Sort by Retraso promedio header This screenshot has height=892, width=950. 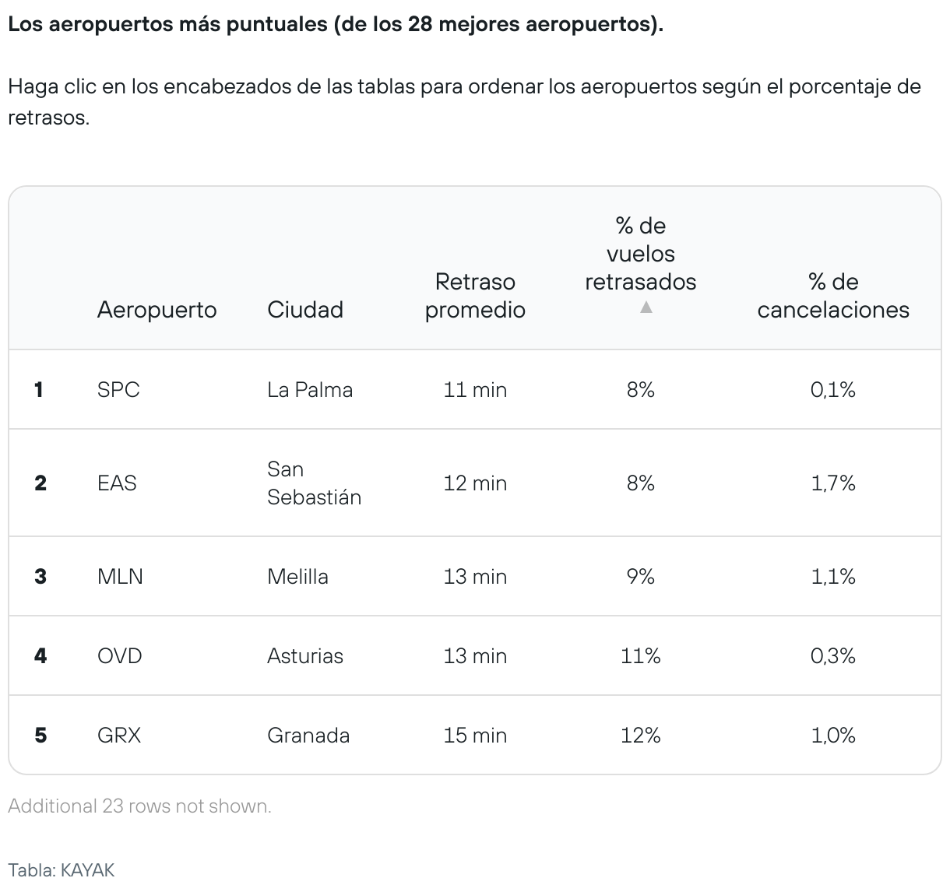(475, 296)
